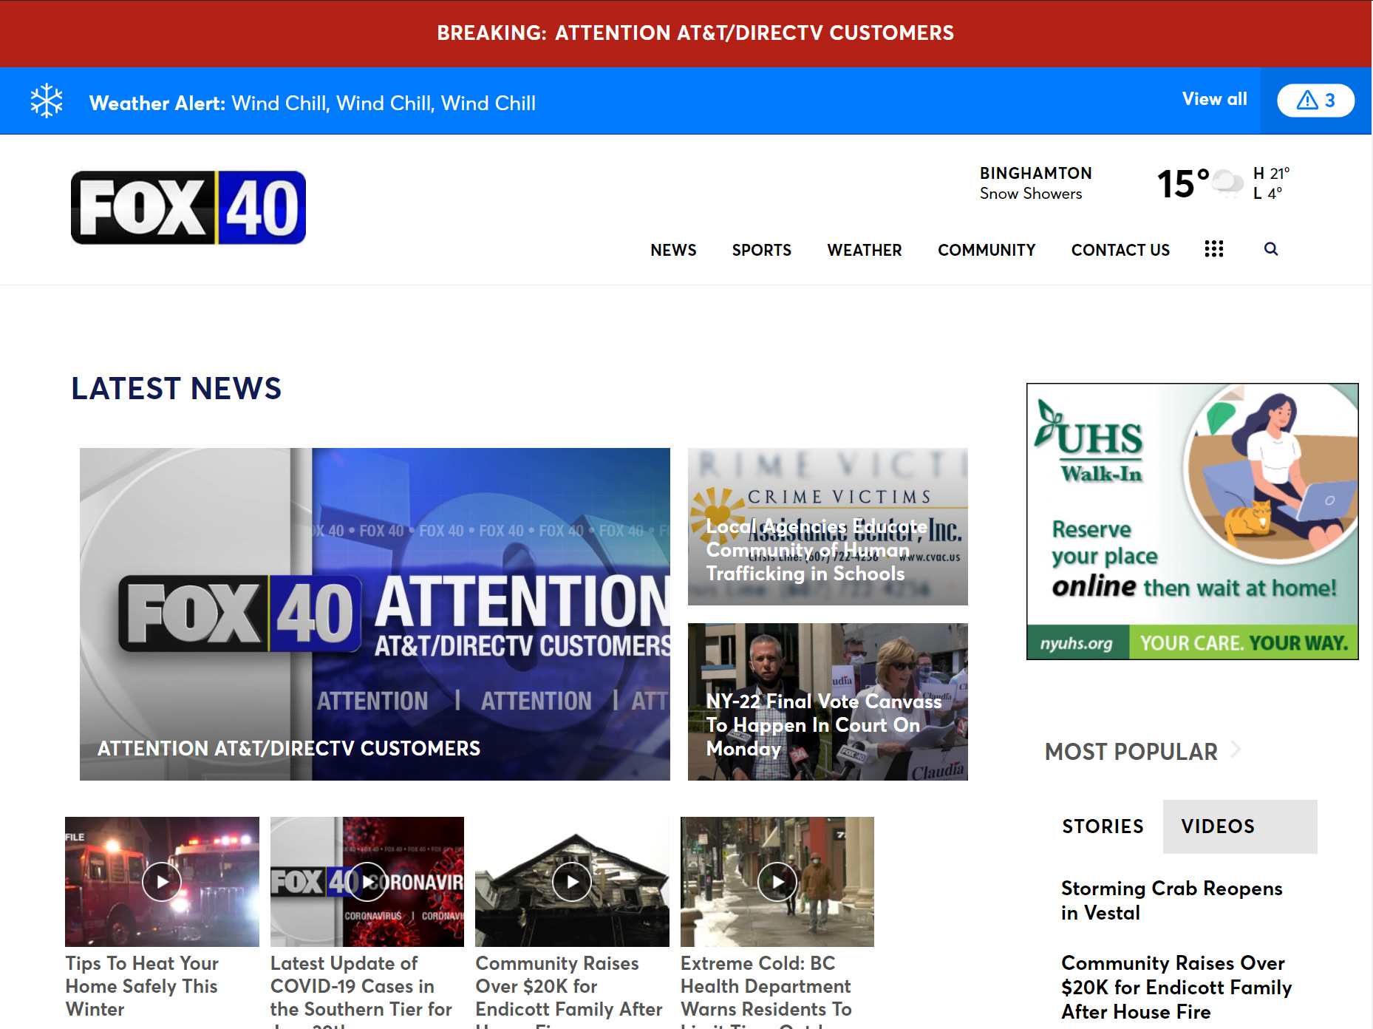Switch to the Videos tab
1373x1029 pixels.
(x=1240, y=826)
